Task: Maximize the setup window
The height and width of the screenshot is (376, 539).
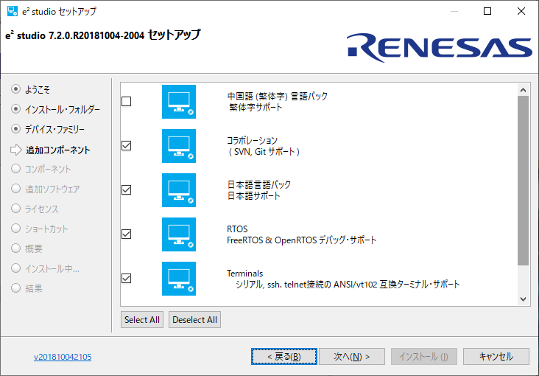Action: pos(487,11)
